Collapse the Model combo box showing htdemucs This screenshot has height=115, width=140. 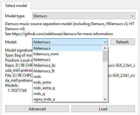70,42
